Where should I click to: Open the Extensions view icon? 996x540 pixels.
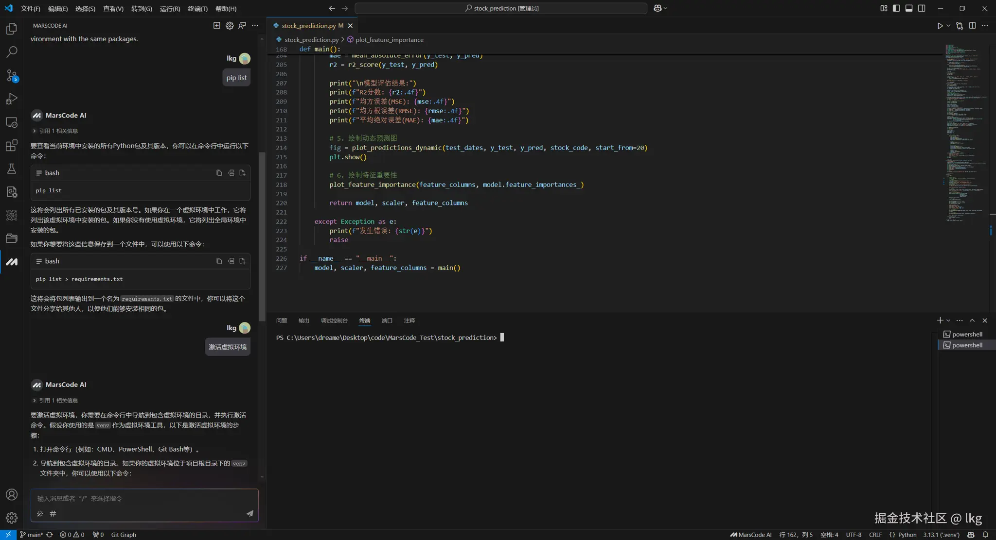(x=12, y=145)
